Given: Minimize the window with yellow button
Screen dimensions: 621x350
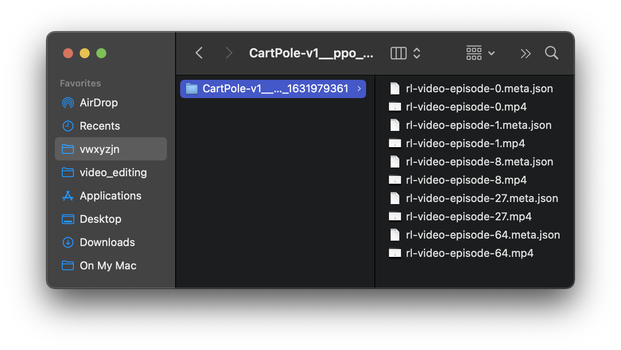Looking at the screenshot, I should click(85, 53).
